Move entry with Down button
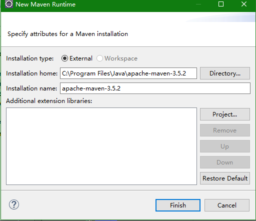 point(225,162)
